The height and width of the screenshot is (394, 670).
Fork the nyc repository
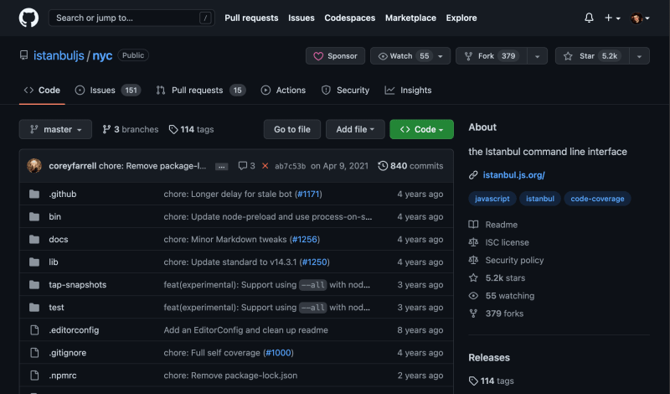click(x=492, y=56)
